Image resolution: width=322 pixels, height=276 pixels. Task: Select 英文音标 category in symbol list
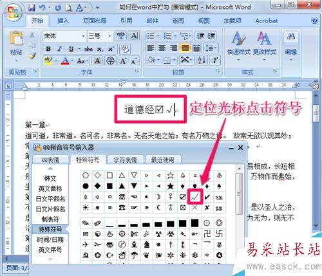point(50,189)
